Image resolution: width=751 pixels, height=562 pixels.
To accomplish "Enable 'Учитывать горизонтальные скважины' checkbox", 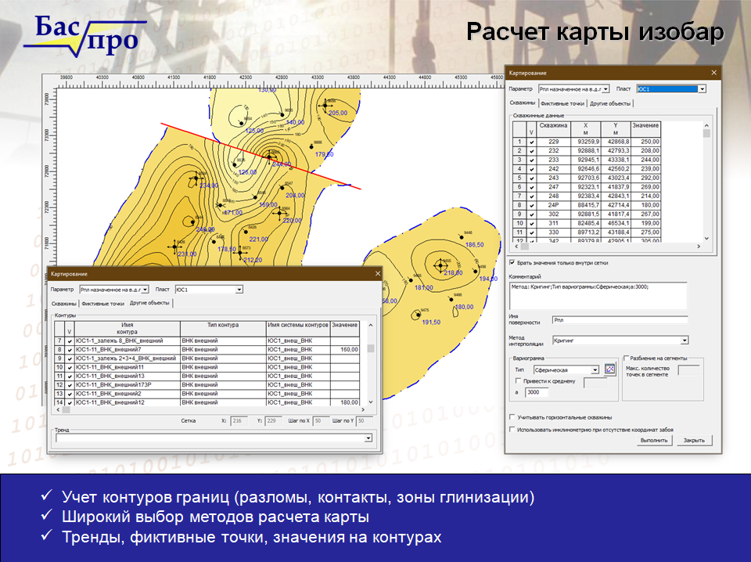I will coord(512,417).
